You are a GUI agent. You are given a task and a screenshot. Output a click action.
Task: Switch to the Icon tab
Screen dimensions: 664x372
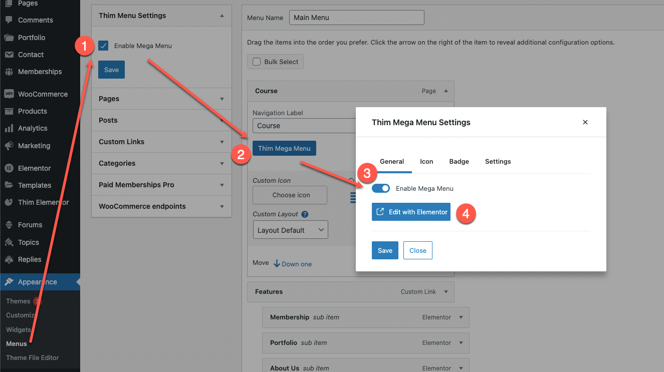point(426,161)
